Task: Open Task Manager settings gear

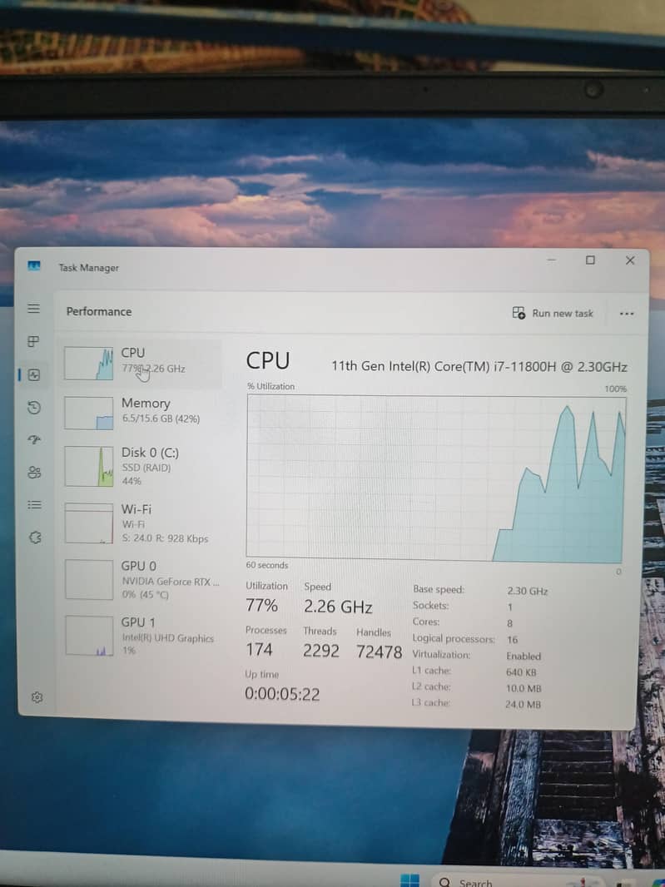Action: [37, 697]
